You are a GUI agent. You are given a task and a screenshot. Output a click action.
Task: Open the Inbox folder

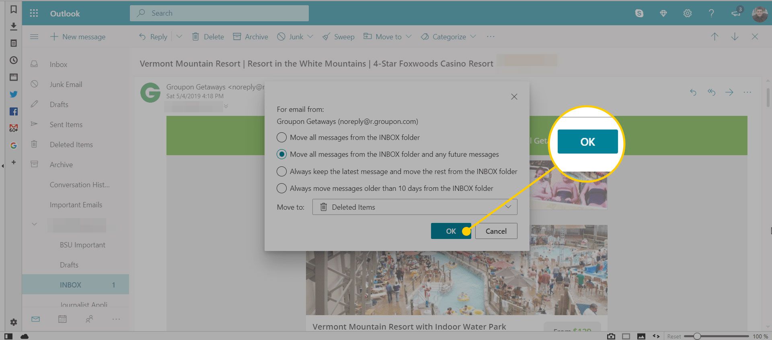pos(76,64)
